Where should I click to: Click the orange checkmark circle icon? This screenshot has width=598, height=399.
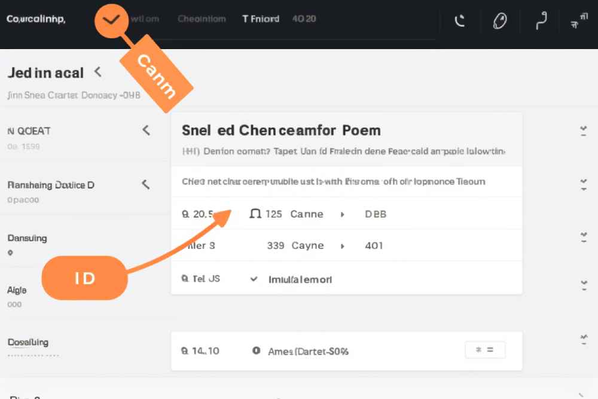coord(111,20)
